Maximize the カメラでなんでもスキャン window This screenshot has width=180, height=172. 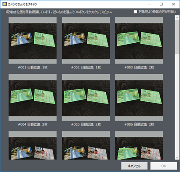coord(161,4)
